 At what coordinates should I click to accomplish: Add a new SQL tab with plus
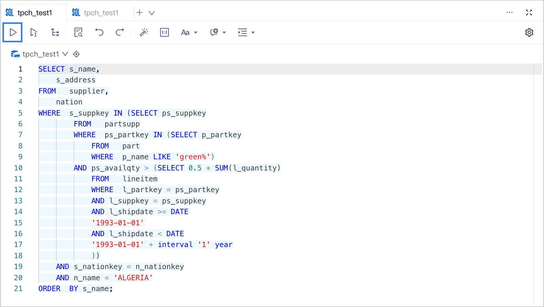click(139, 13)
